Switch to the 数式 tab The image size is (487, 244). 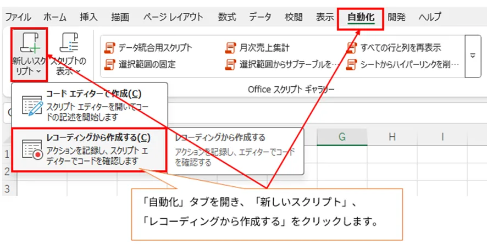[x=226, y=17]
